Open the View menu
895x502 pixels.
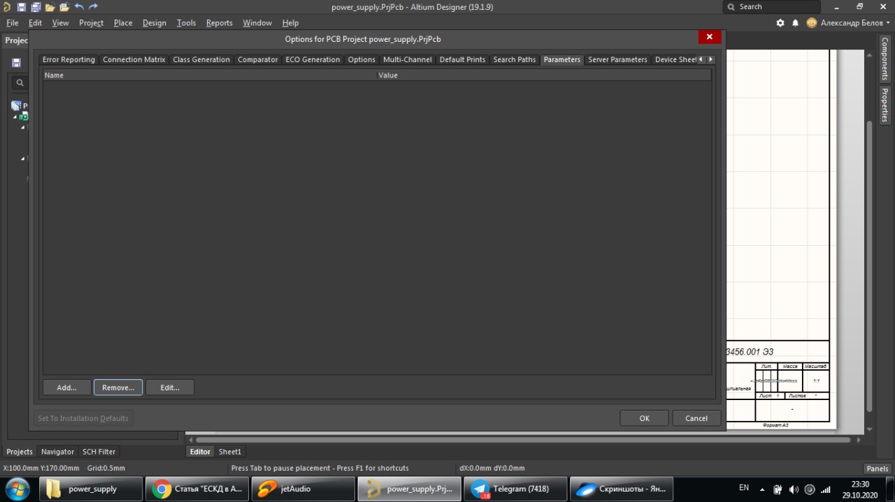tap(60, 23)
